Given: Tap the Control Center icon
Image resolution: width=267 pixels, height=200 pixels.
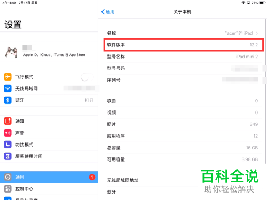Looking at the screenshot, I should pos(7,189).
